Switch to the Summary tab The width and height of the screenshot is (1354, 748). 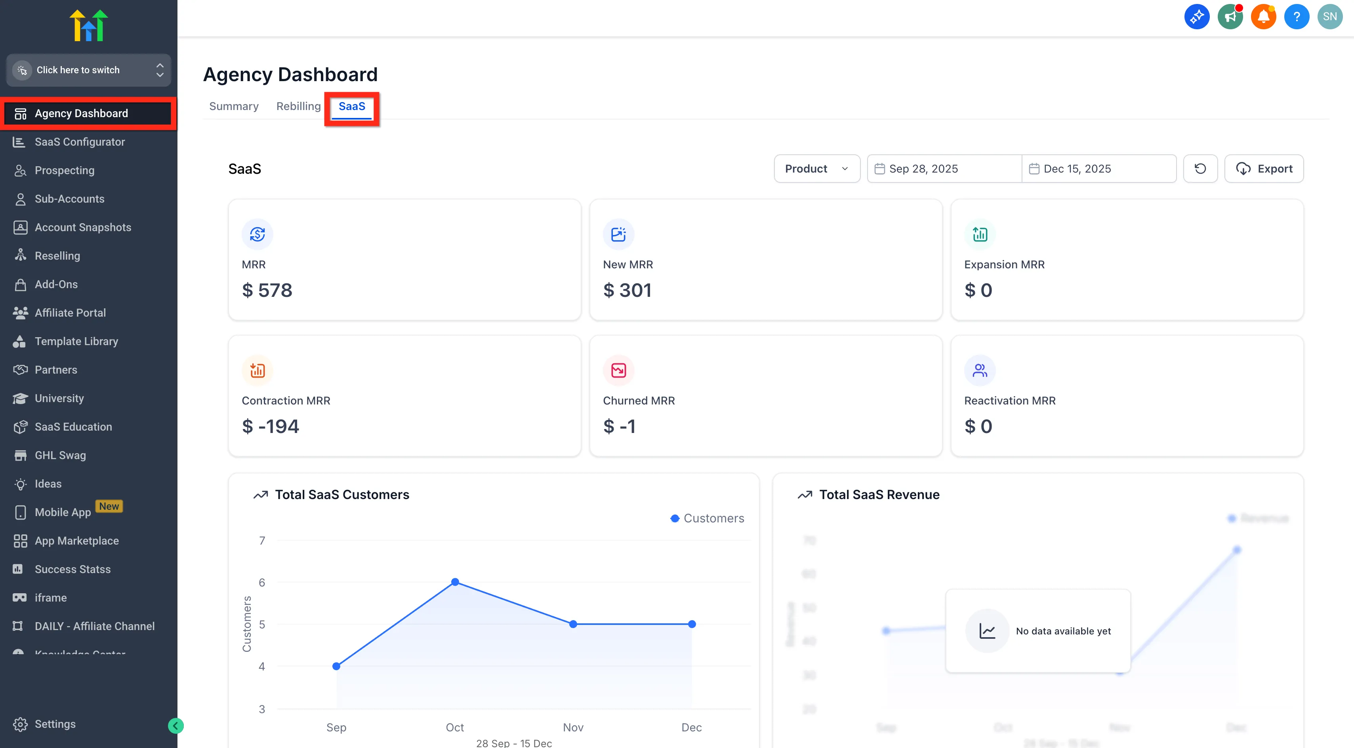pos(233,106)
